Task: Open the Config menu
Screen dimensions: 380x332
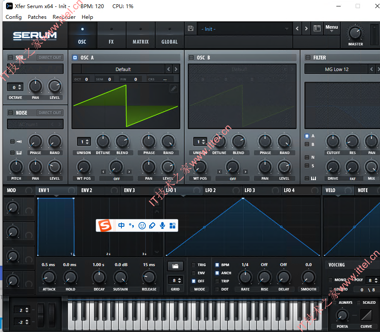Action: [x=14, y=17]
